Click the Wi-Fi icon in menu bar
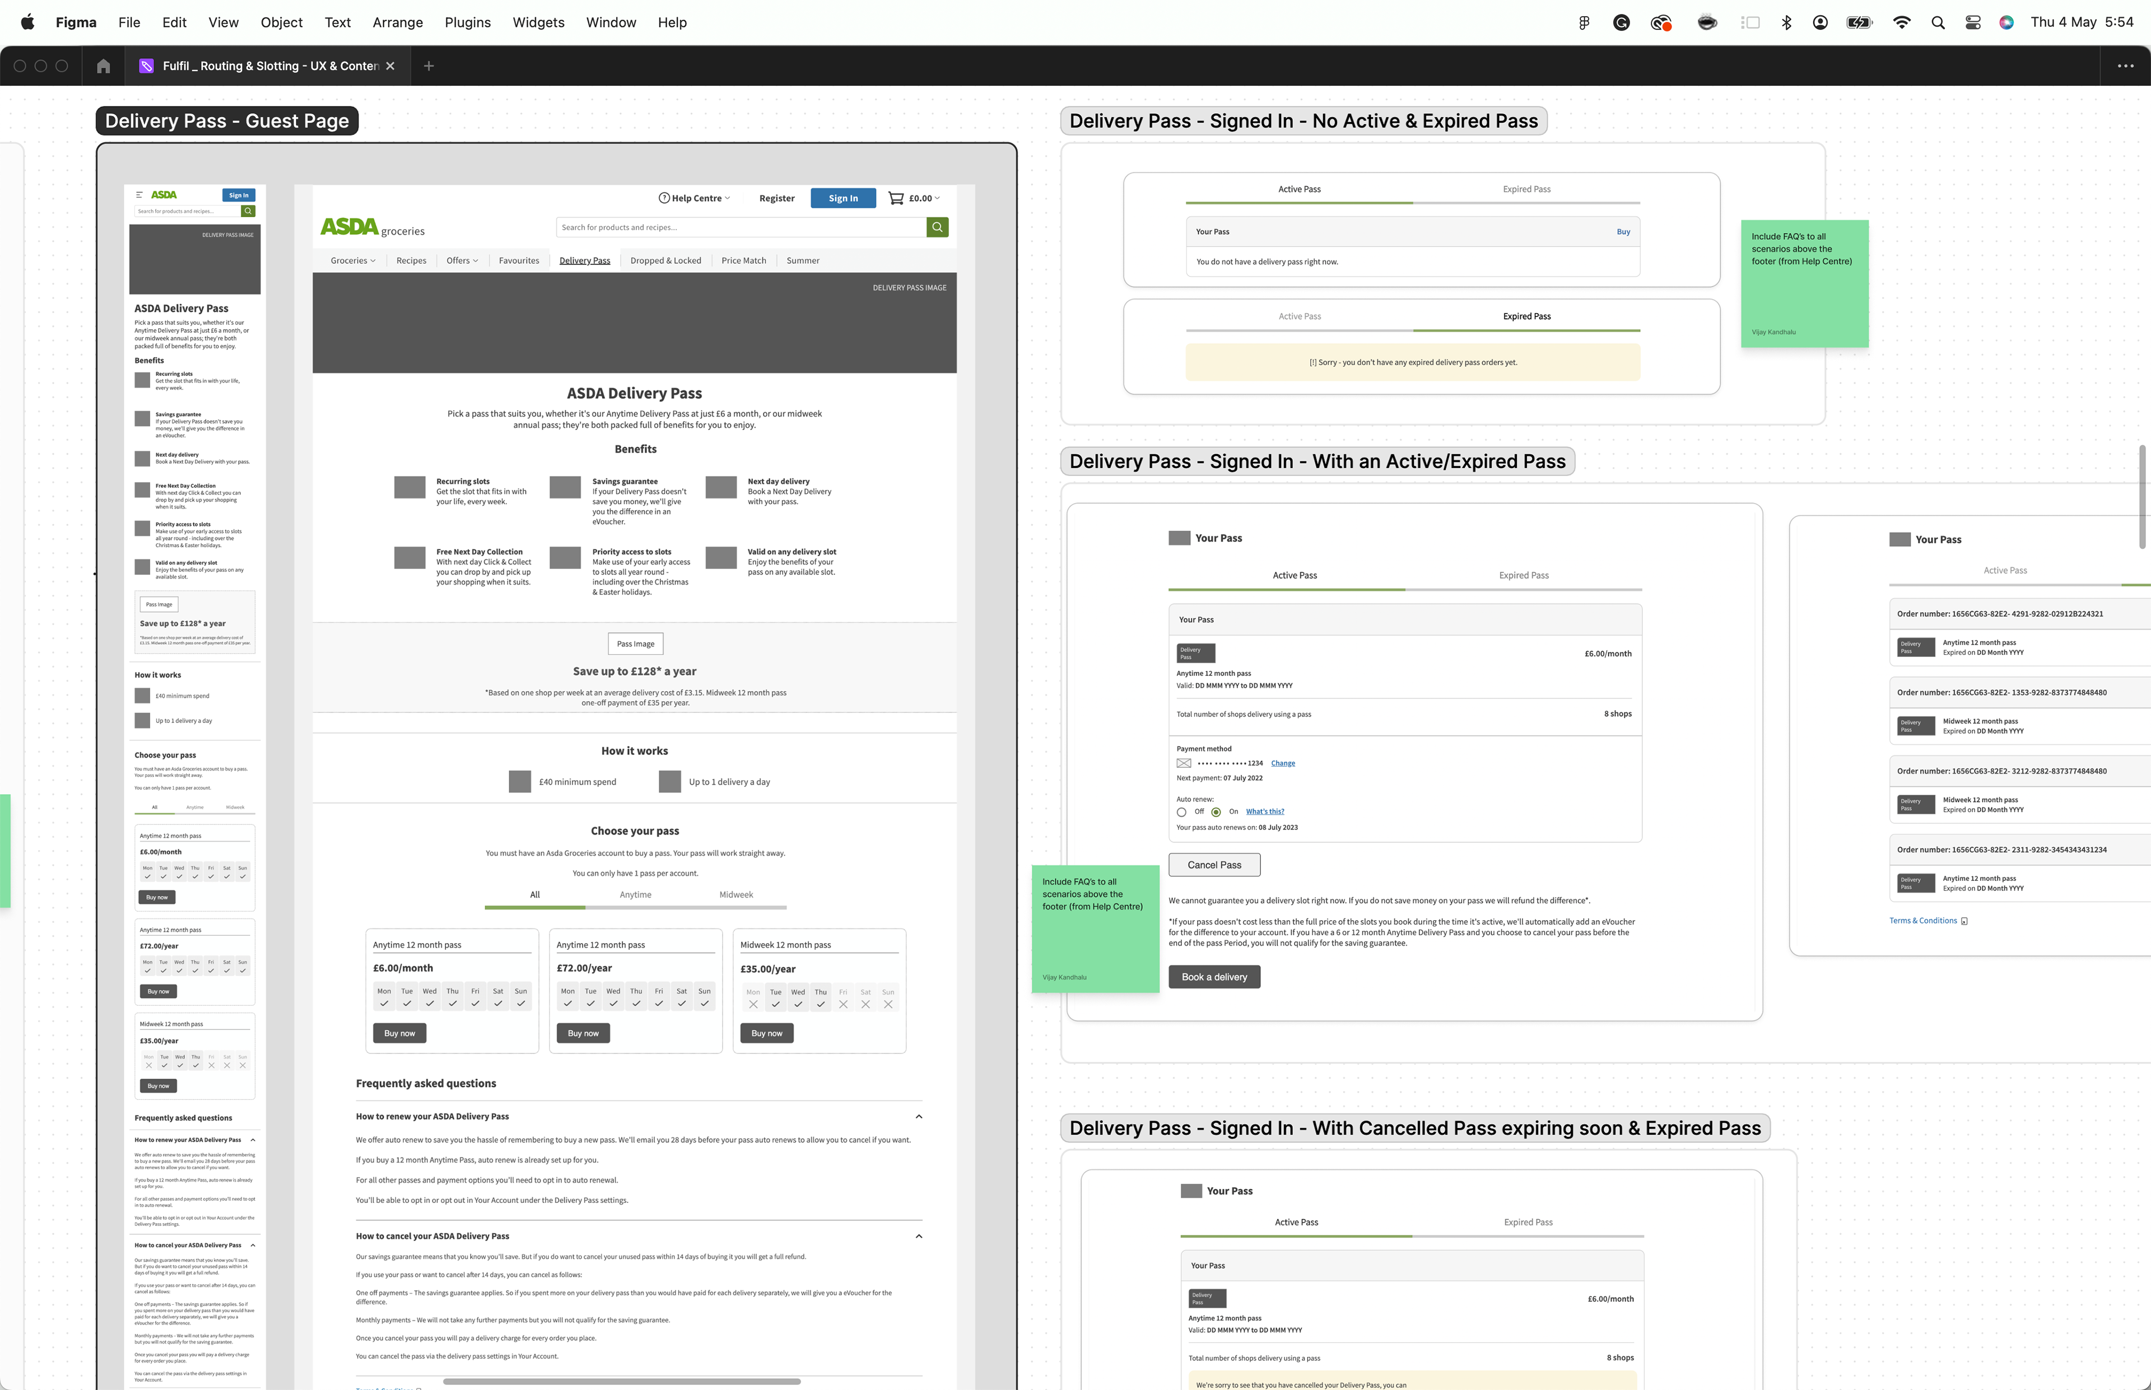 coord(1901,22)
